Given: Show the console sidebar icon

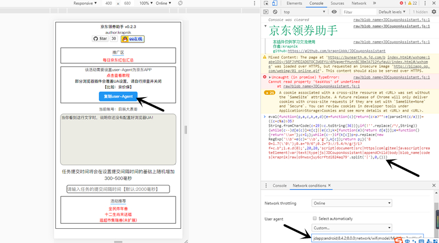Looking at the screenshot, I should (x=266, y=12).
